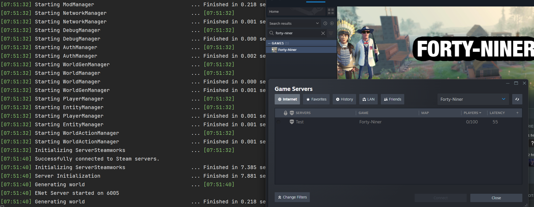Click 'ENet Server started on 6005' log line
Viewport: 534px width, 207px height.
point(77,193)
